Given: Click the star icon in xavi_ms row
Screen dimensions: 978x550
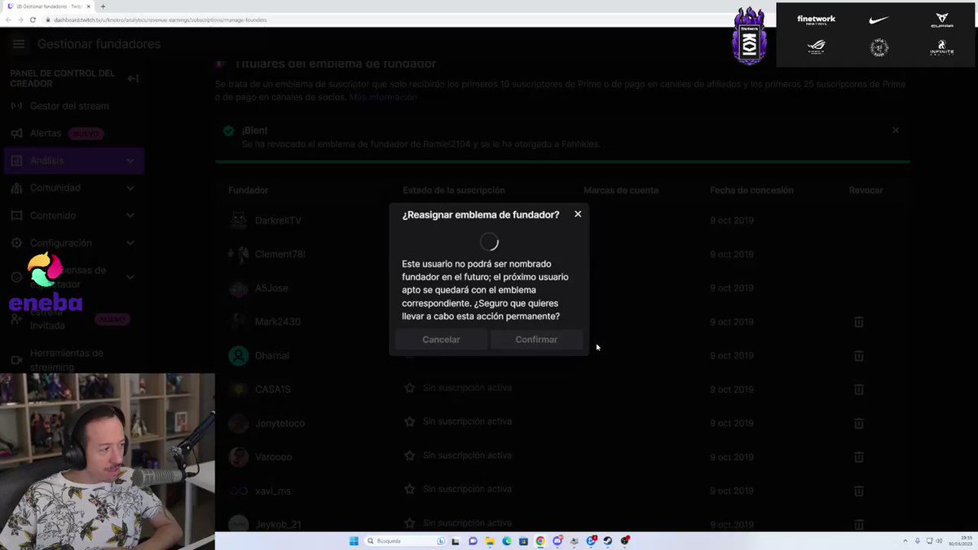Looking at the screenshot, I should [410, 490].
